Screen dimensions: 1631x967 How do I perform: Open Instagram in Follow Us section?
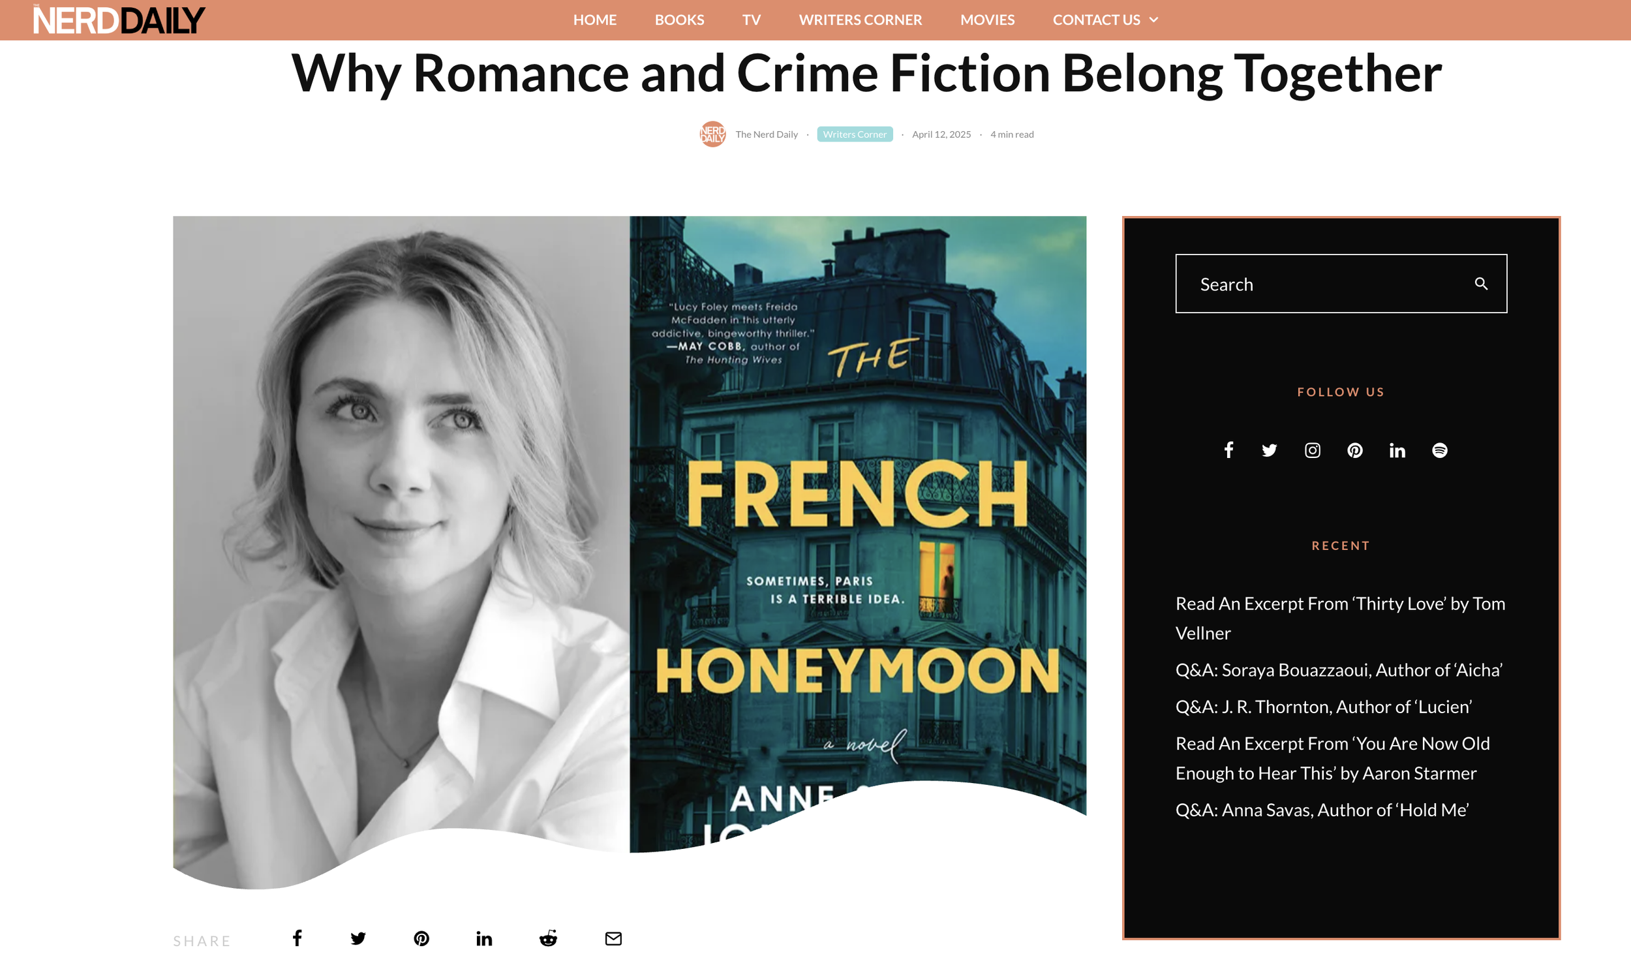coord(1312,450)
